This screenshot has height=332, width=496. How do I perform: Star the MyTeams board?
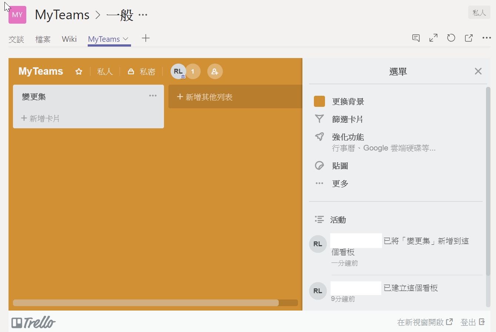click(x=78, y=71)
